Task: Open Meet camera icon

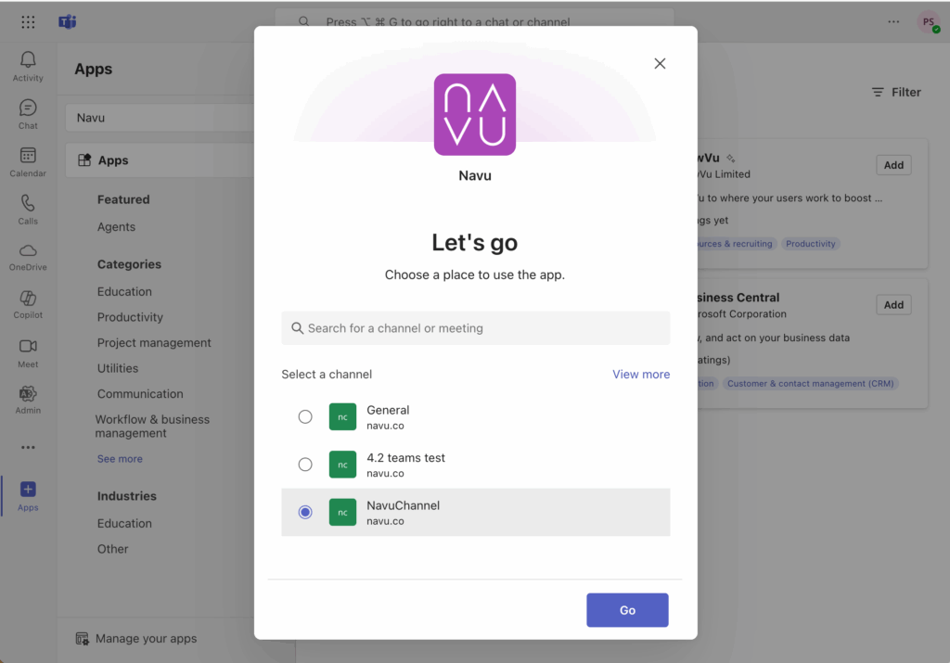Action: 28,348
